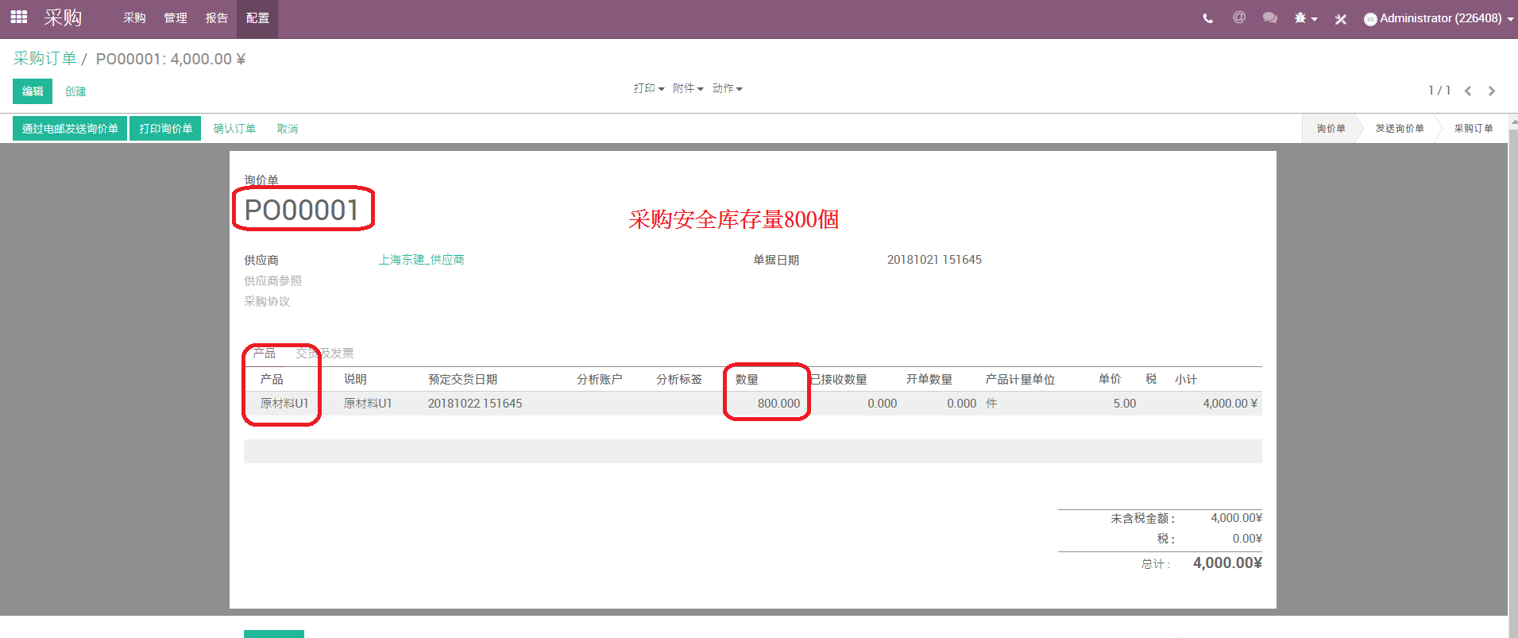
Task: Go back to 采购订单 breadcrumb
Action: click(x=44, y=59)
